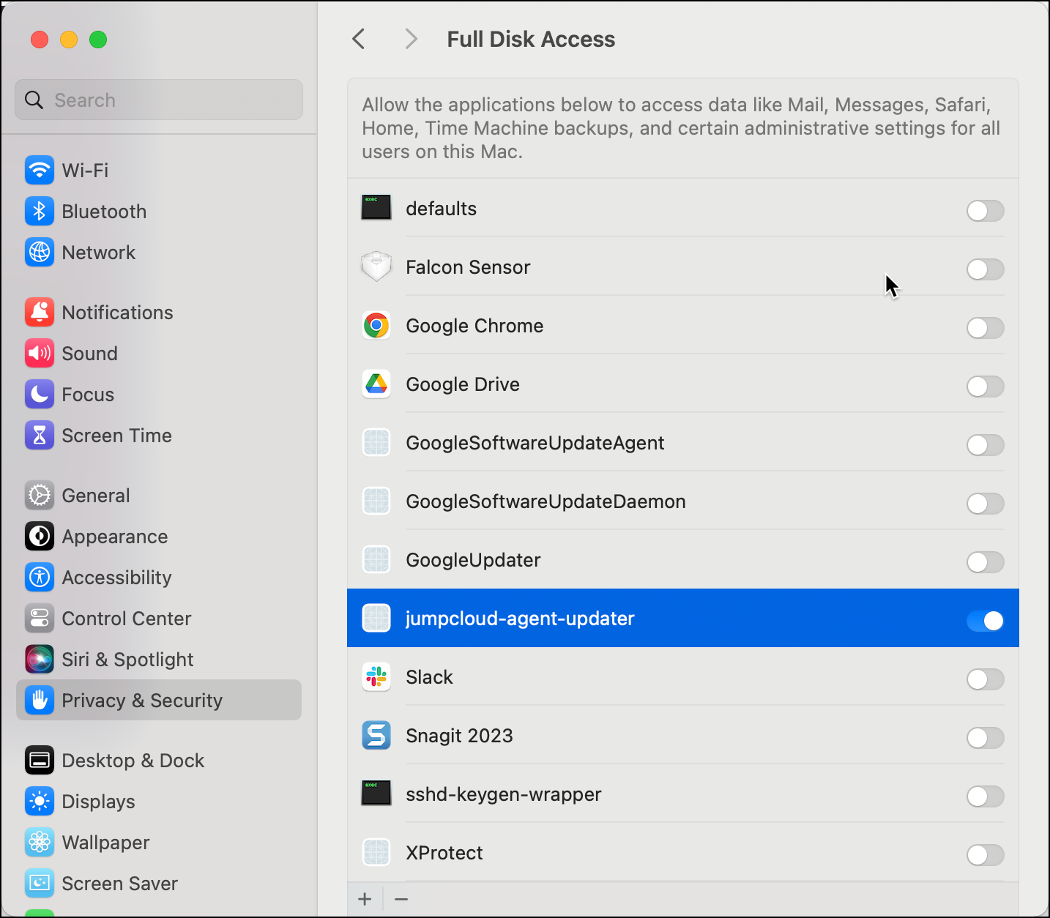Enable GoogleSoftwareUpdateDaemon toggle
The width and height of the screenshot is (1050, 918).
[985, 504]
